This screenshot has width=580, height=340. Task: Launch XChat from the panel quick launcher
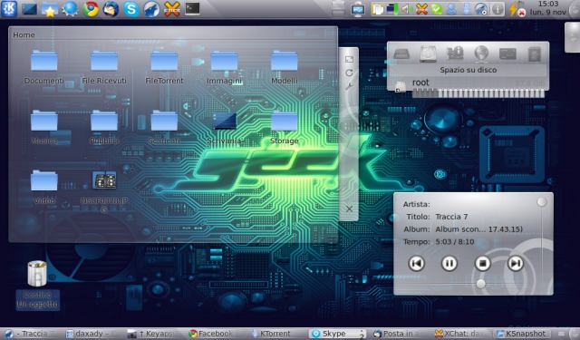pyautogui.click(x=172, y=9)
